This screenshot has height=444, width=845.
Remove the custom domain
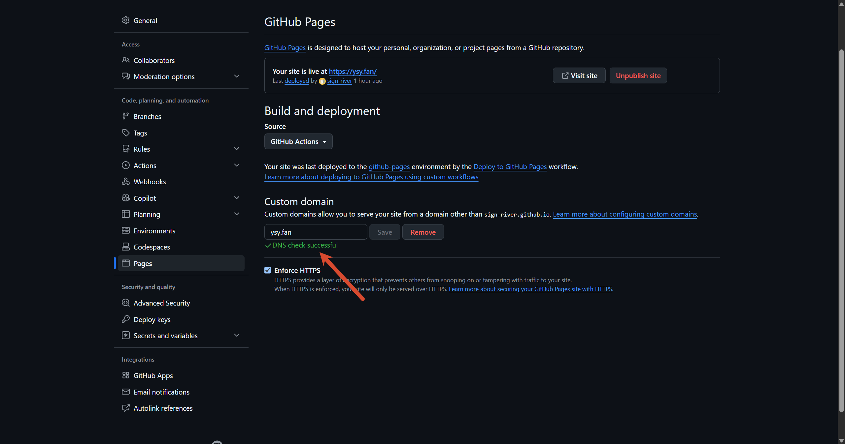click(x=423, y=232)
